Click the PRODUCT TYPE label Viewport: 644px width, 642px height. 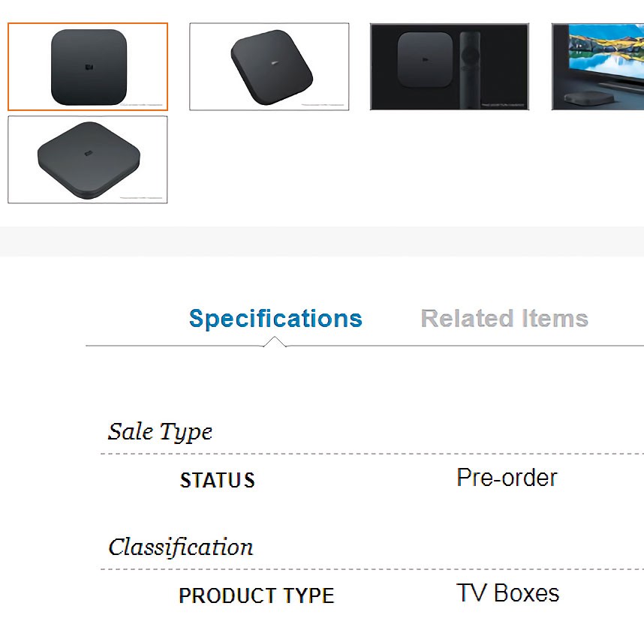coord(256,596)
